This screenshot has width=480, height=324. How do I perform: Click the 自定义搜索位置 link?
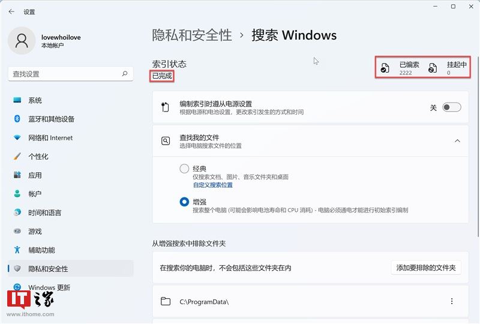[213, 185]
